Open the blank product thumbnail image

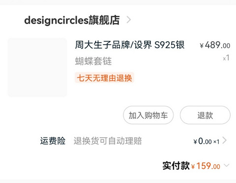point(37,67)
